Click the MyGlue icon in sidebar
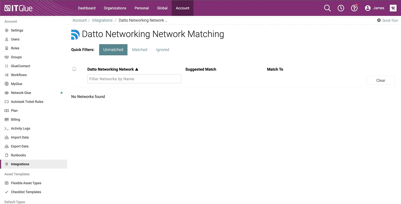Screen dimensions: 401x204 tap(7, 84)
